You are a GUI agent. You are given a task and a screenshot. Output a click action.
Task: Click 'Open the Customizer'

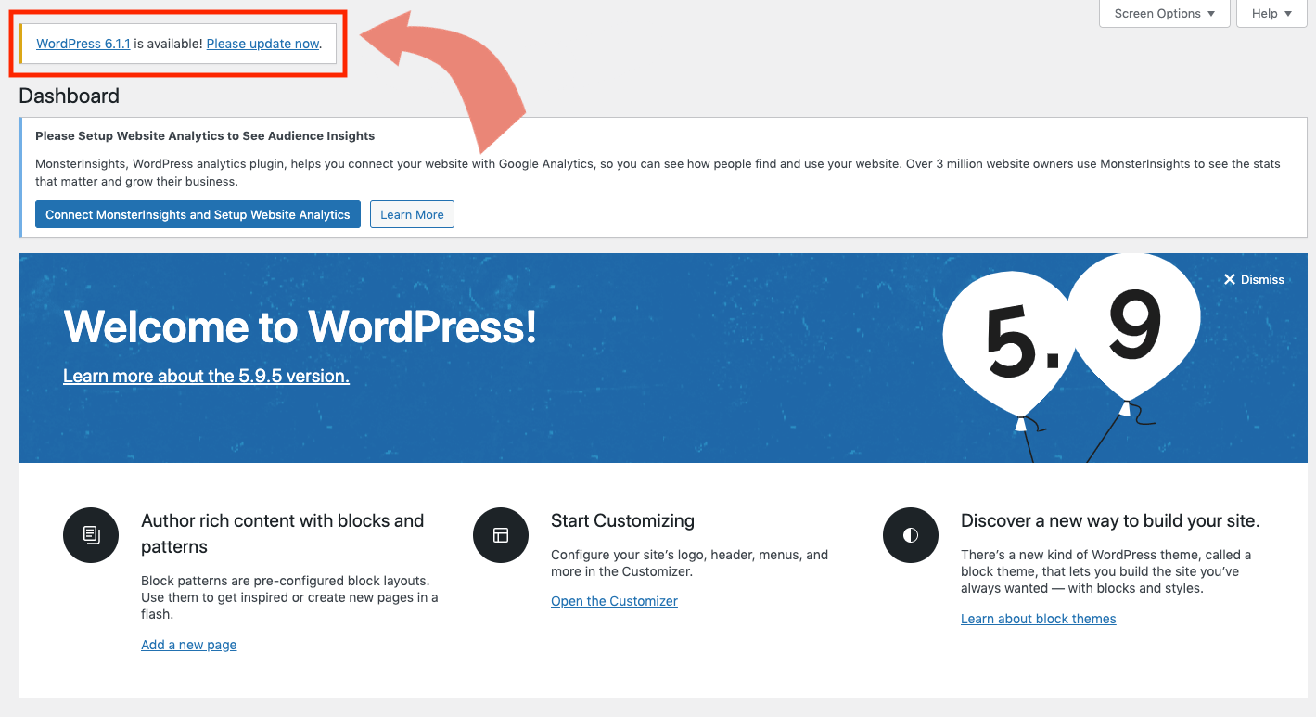pos(614,600)
